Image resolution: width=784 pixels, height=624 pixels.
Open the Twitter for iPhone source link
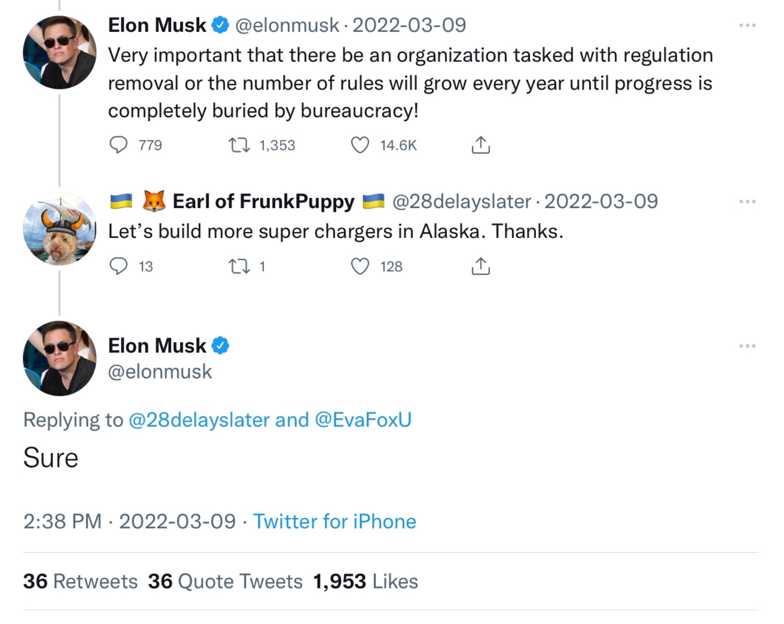pos(334,521)
